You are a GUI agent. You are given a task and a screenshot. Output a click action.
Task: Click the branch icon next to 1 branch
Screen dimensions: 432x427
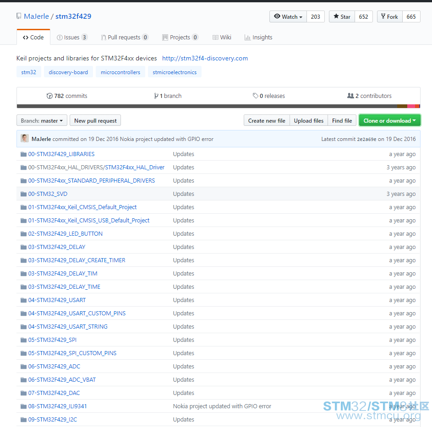[156, 96]
